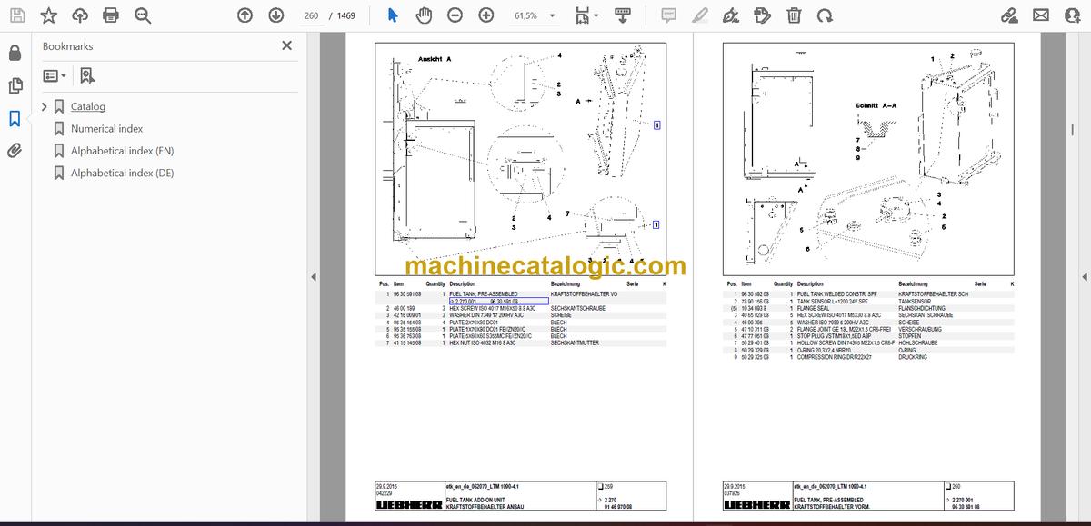1091x526 pixels.
Task: Open the bookmarks options dropdown menu
Action: [x=55, y=75]
